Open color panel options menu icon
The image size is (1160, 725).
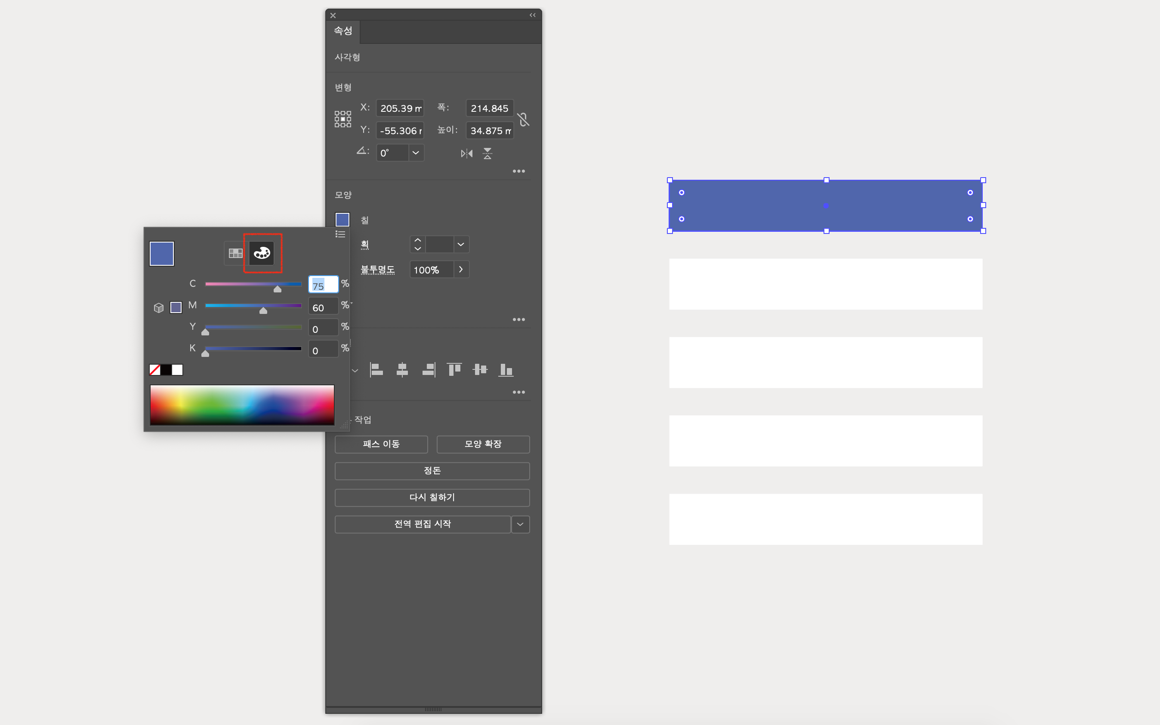(x=340, y=234)
